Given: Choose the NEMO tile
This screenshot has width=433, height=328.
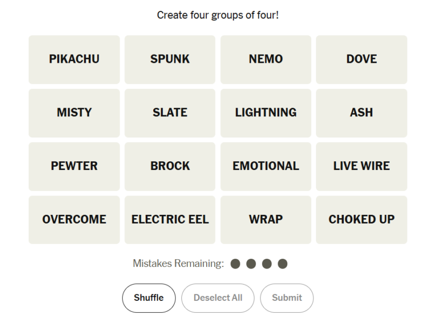Looking at the screenshot, I should (x=266, y=60).
